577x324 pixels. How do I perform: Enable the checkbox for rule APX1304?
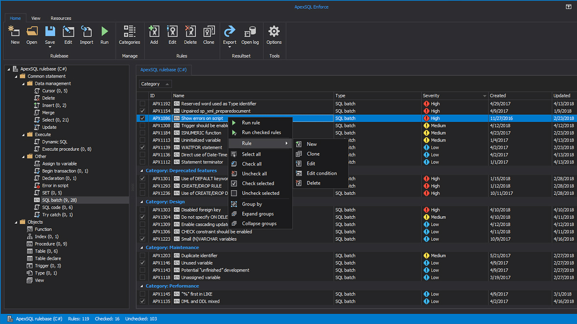tap(142, 217)
